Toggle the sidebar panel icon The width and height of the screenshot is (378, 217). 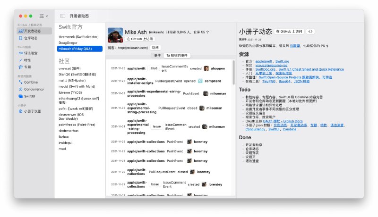click(x=63, y=16)
